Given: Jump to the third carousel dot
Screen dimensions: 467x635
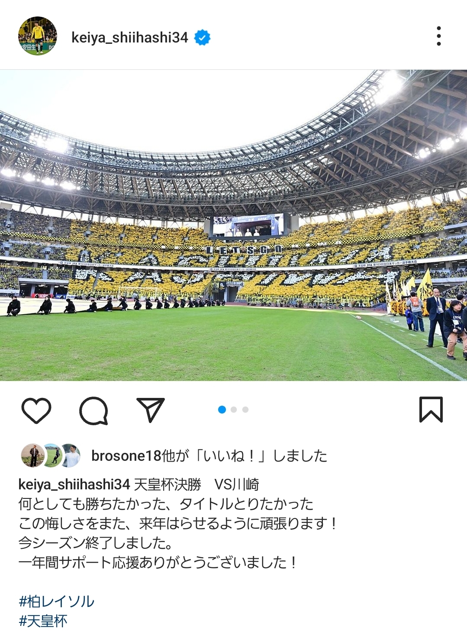Looking at the screenshot, I should tap(245, 410).
